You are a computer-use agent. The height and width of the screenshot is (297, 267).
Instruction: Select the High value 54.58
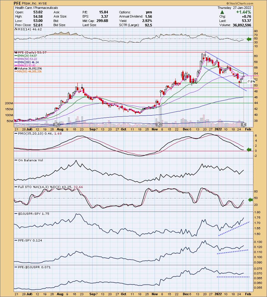click(x=38, y=16)
